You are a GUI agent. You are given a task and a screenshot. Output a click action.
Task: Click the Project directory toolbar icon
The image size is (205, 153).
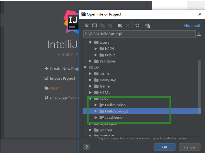click(102, 25)
